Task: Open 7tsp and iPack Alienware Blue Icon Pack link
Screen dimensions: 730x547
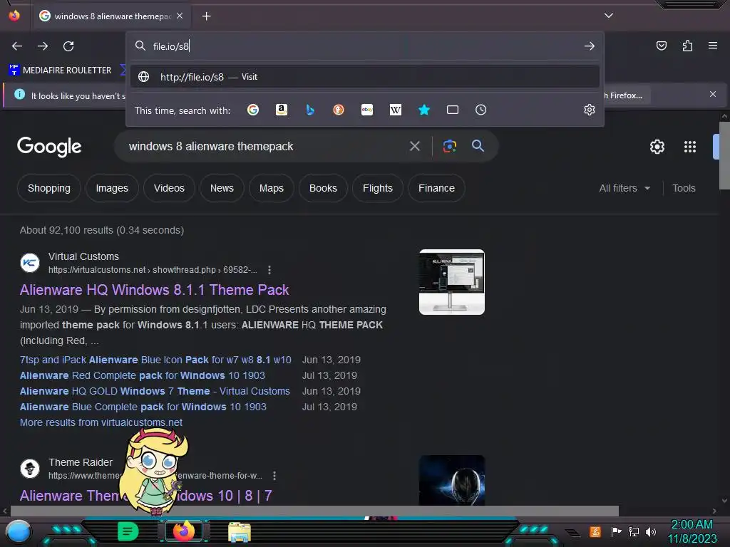Action: [x=155, y=360]
